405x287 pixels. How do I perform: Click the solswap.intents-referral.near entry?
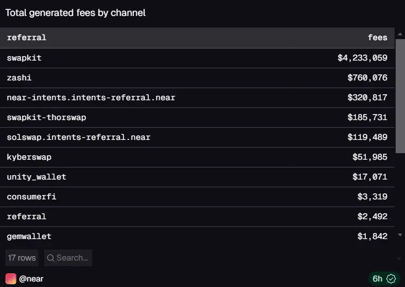pyautogui.click(x=78, y=137)
